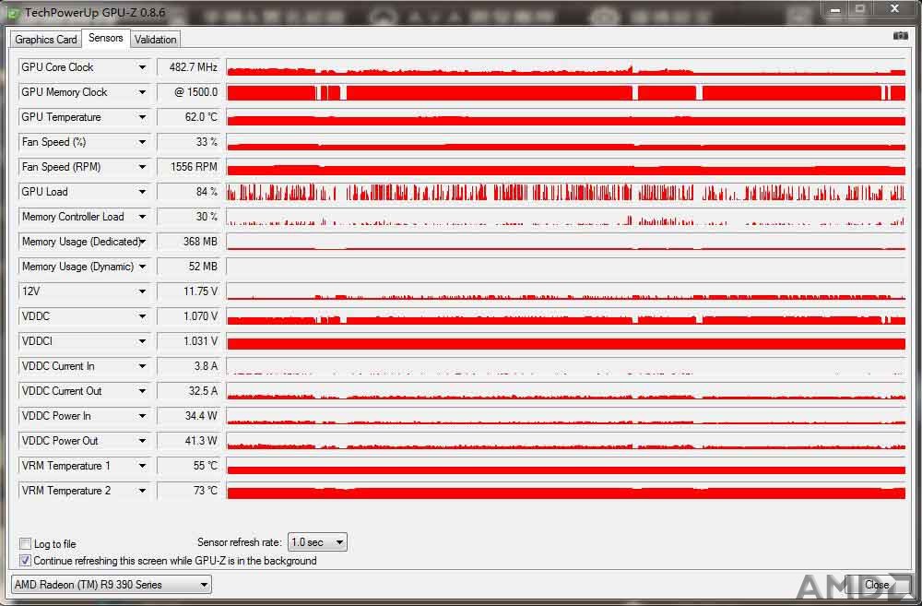Click the Close button

[876, 584]
